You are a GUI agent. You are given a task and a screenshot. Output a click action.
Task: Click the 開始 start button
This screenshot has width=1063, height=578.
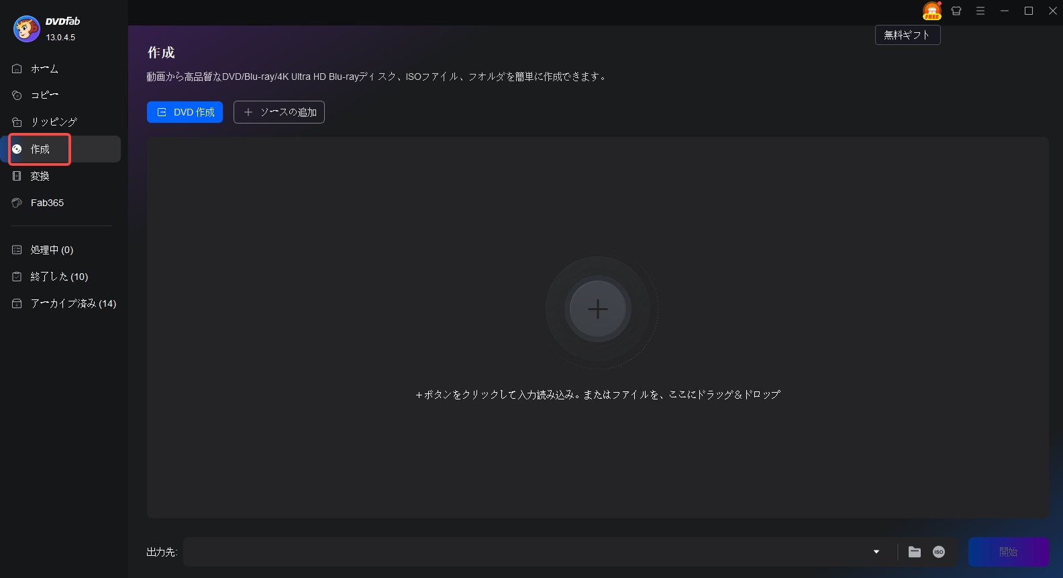point(1008,552)
